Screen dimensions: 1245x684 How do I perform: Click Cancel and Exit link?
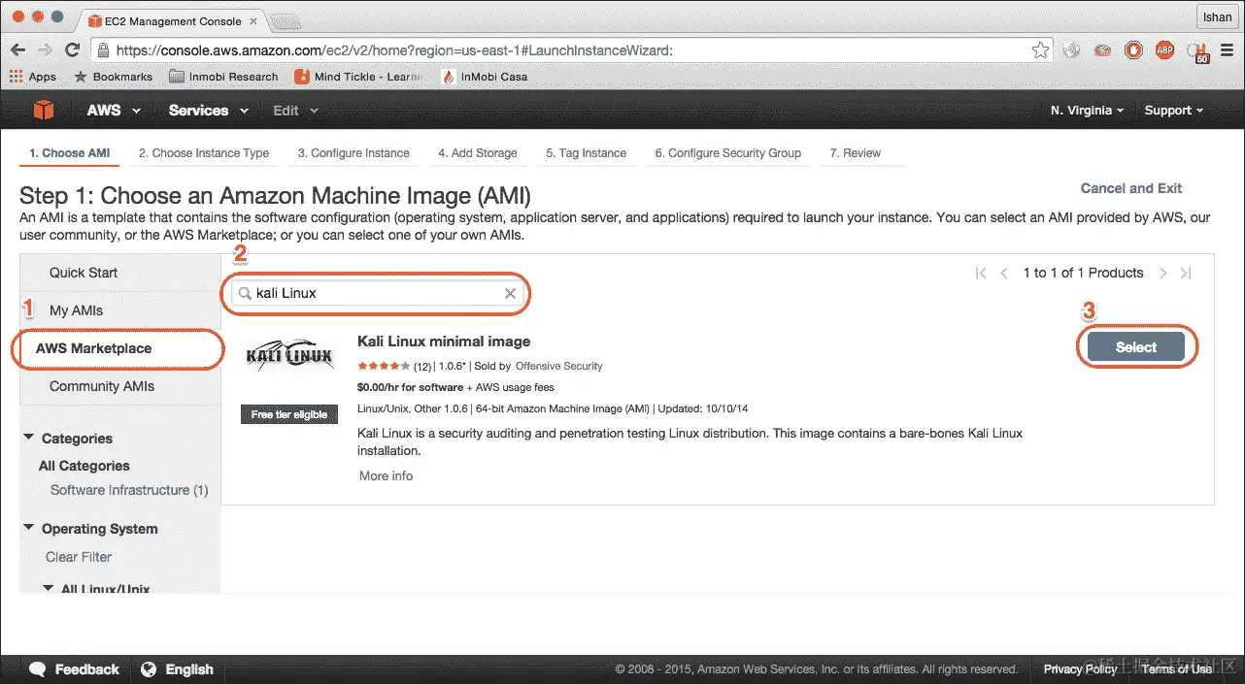pyautogui.click(x=1131, y=188)
